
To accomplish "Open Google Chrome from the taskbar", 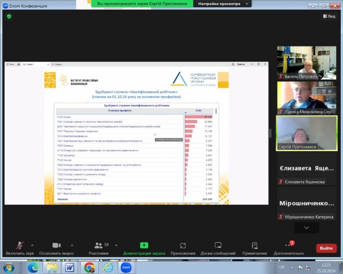I will pyautogui.click(x=89, y=268).
